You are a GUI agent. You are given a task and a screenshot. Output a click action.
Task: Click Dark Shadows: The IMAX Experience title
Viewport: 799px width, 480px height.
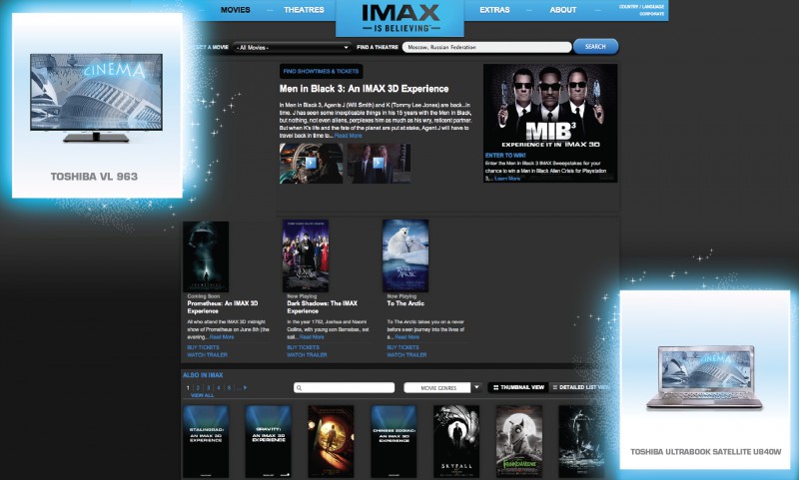[322, 307]
